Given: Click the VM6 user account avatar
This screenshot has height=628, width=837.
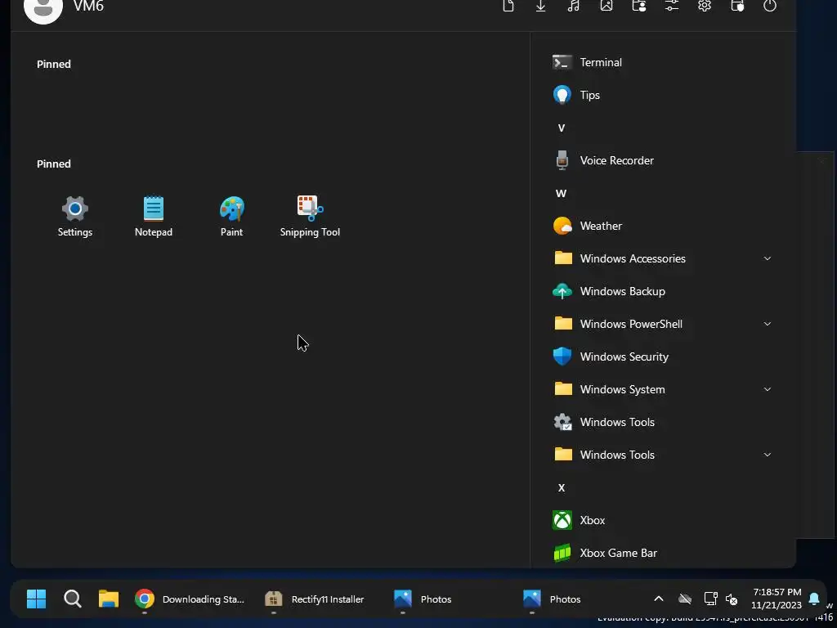Looking at the screenshot, I should pyautogui.click(x=43, y=8).
